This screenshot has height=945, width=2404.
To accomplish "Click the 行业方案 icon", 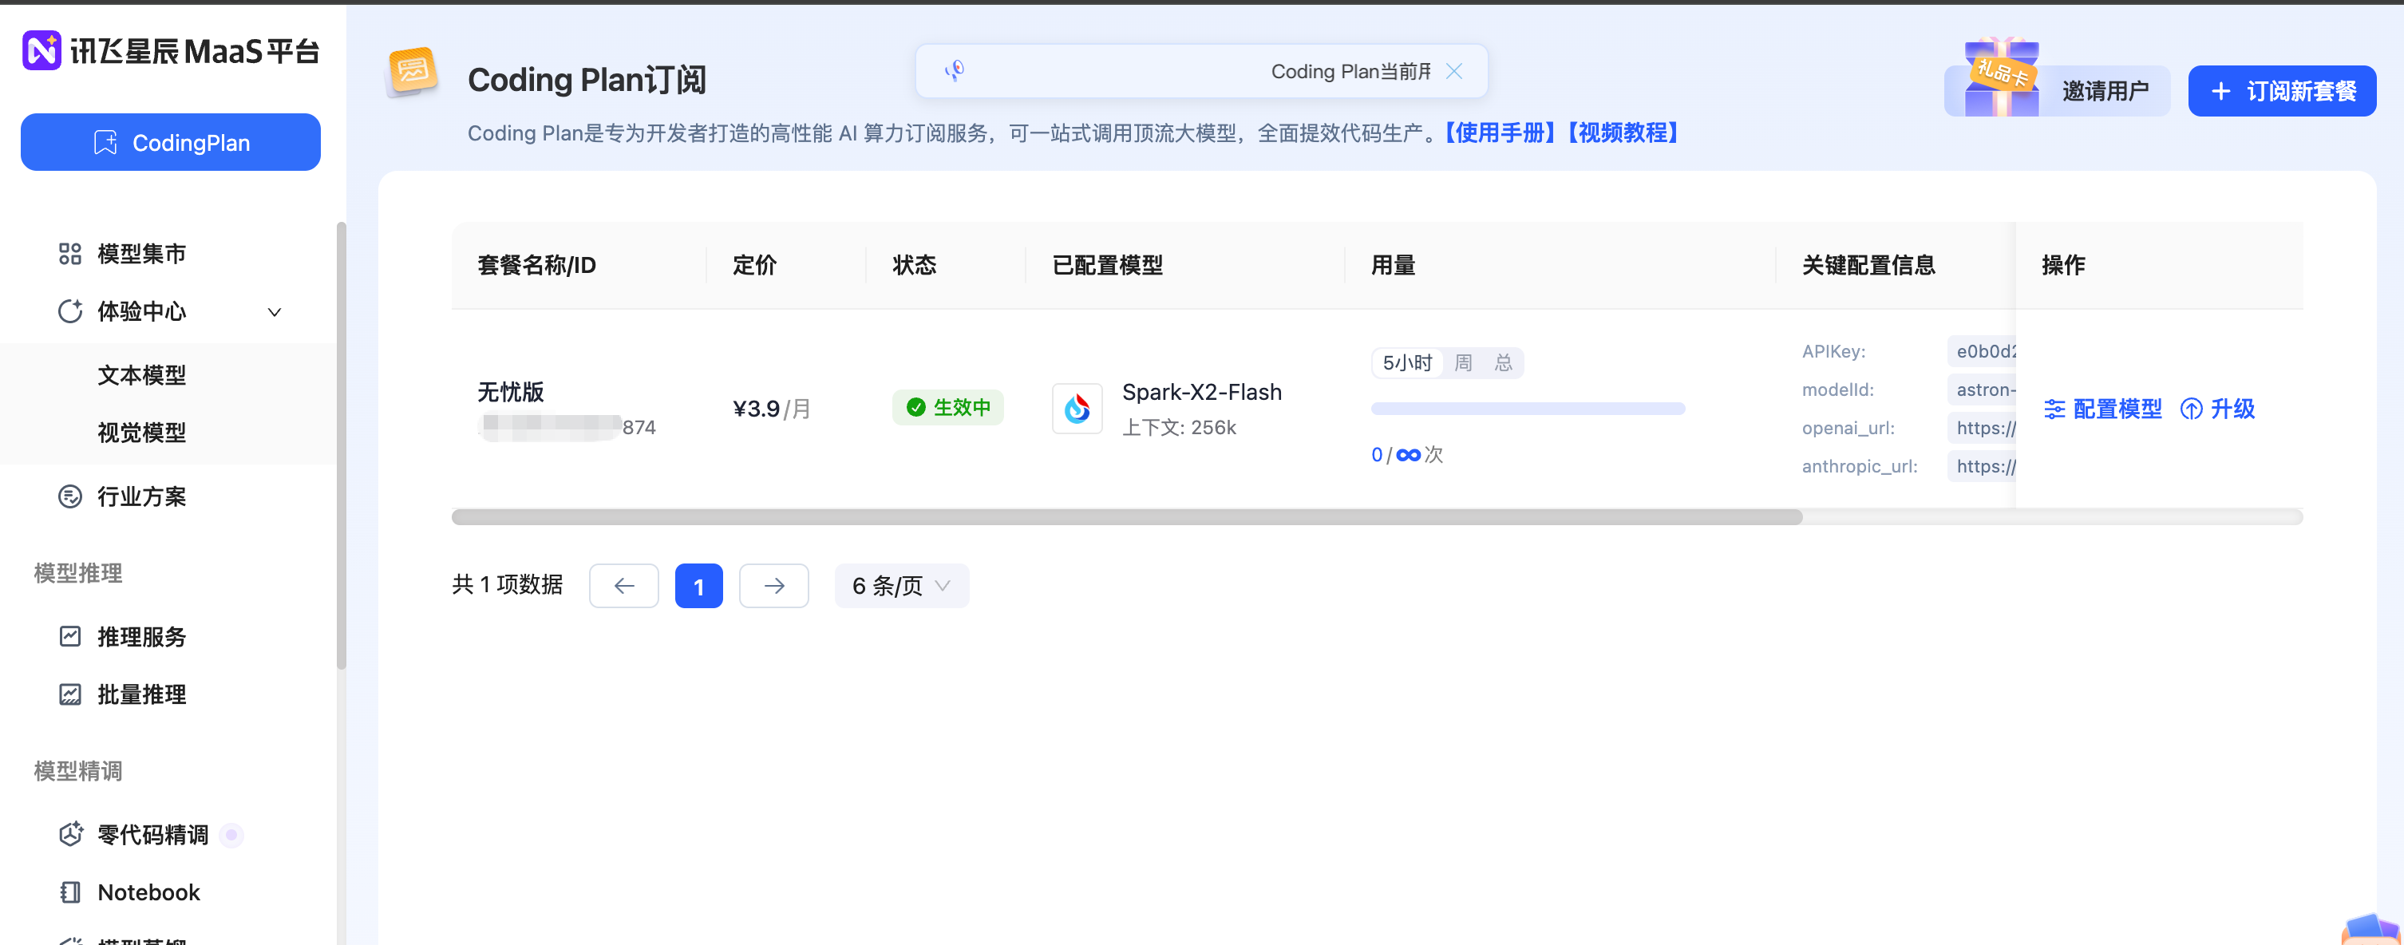I will click(x=70, y=496).
